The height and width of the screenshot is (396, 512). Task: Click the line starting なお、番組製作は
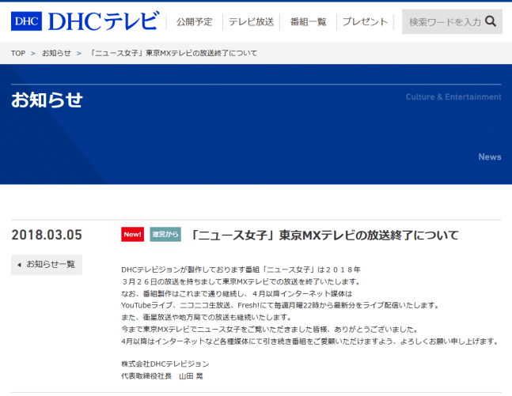coord(237,293)
